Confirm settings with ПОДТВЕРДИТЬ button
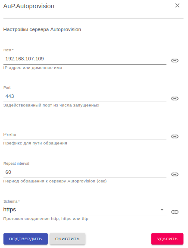 [x=25, y=239]
